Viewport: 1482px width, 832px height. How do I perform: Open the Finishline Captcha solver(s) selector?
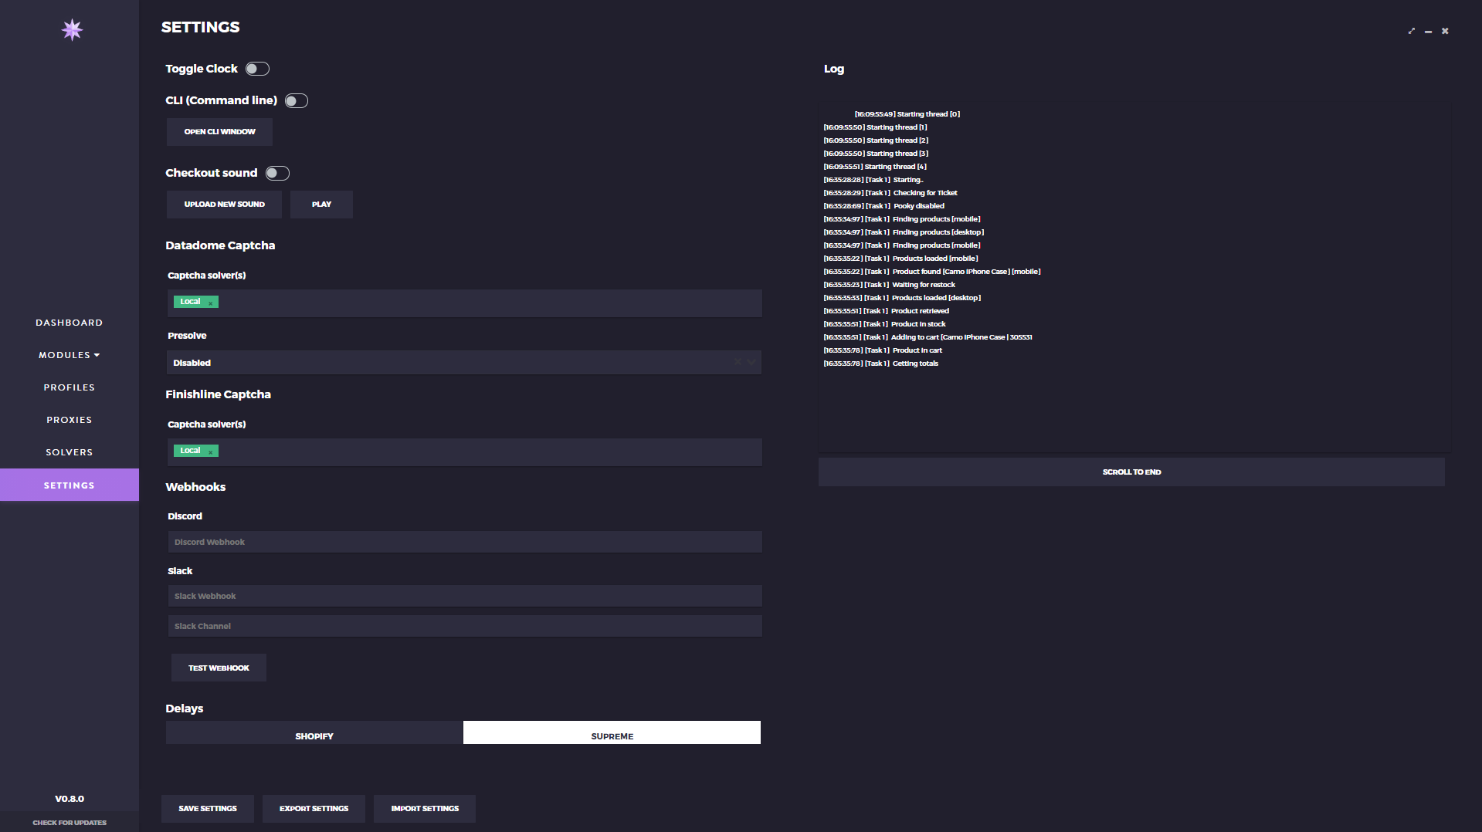[487, 452]
